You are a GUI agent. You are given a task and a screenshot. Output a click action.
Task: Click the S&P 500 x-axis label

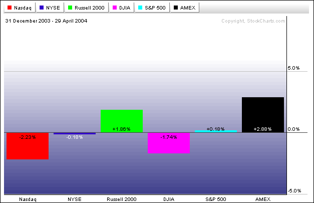coord(216,199)
